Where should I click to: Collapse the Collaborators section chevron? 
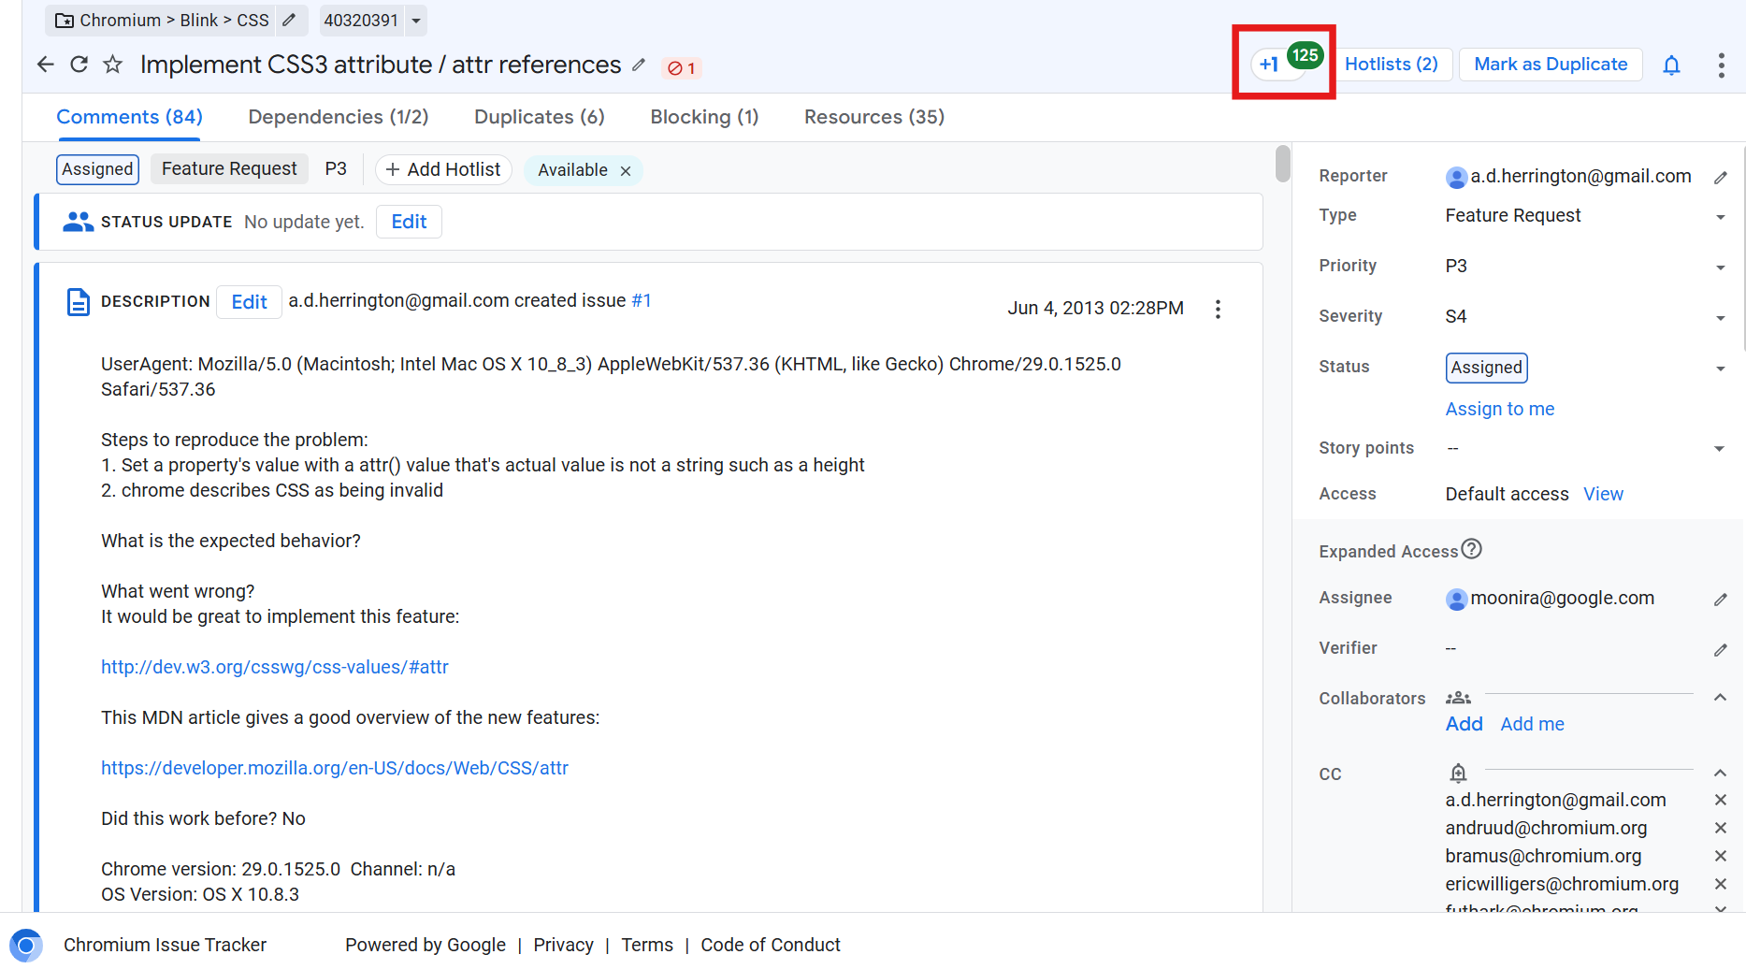(1721, 698)
